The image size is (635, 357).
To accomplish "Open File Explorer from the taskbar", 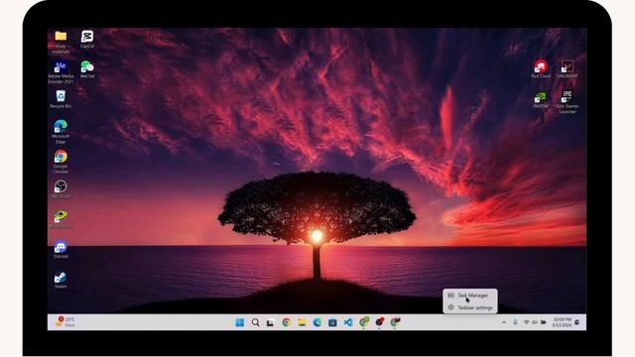I will pos(302,322).
